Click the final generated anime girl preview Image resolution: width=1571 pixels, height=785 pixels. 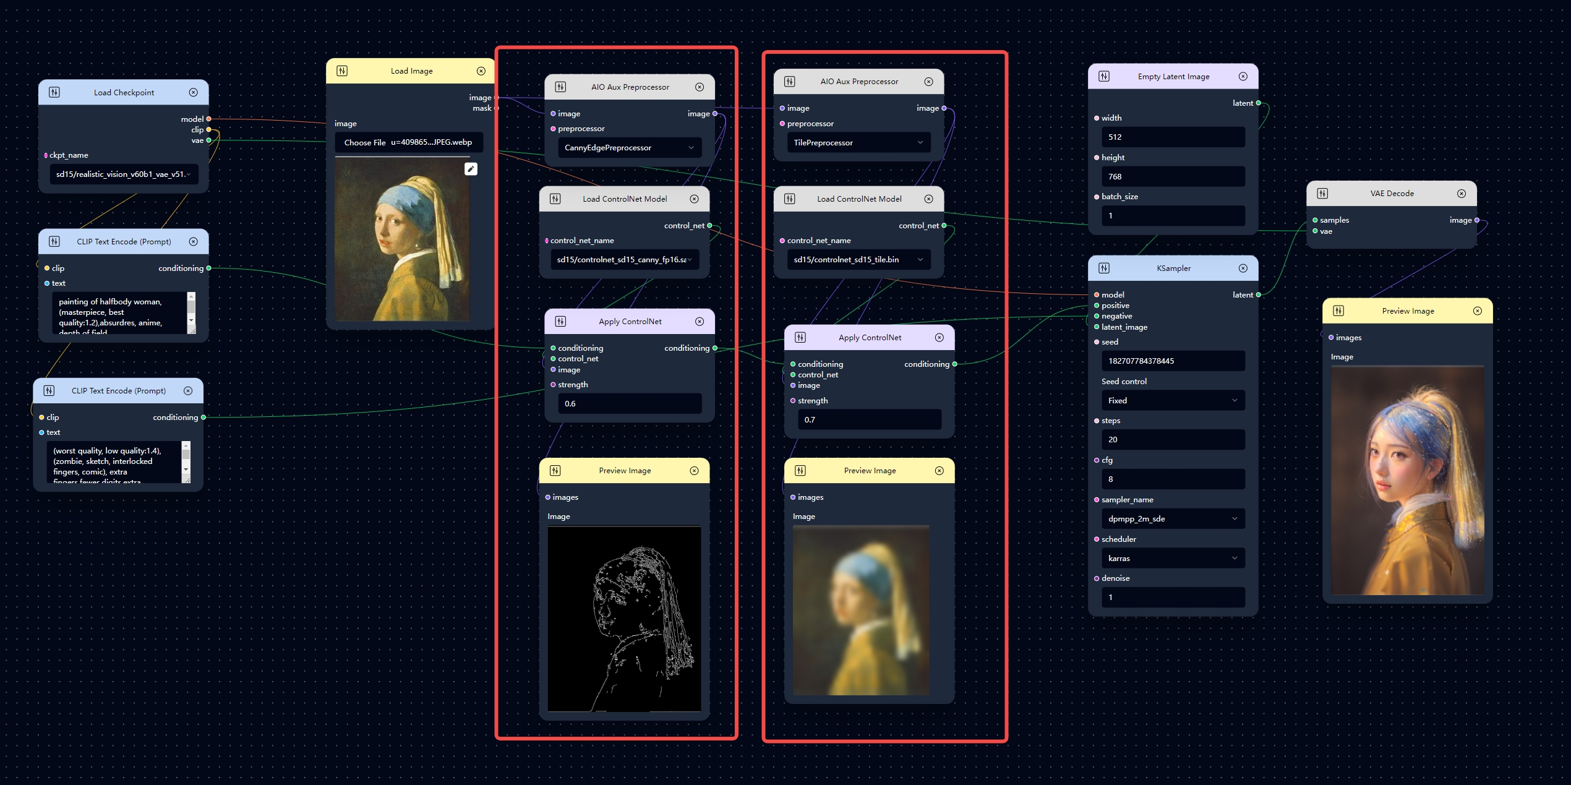[1407, 481]
